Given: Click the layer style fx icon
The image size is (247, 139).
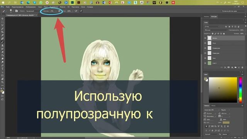Looking at the screenshot, I should point(225,67).
